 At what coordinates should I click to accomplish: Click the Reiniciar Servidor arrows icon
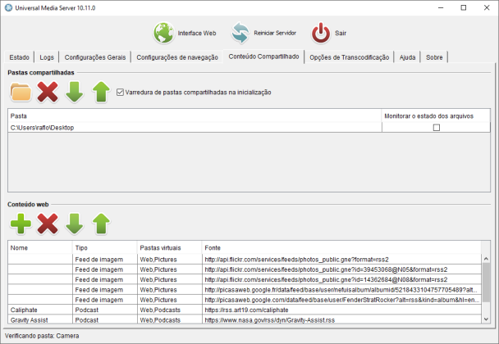coord(240,33)
